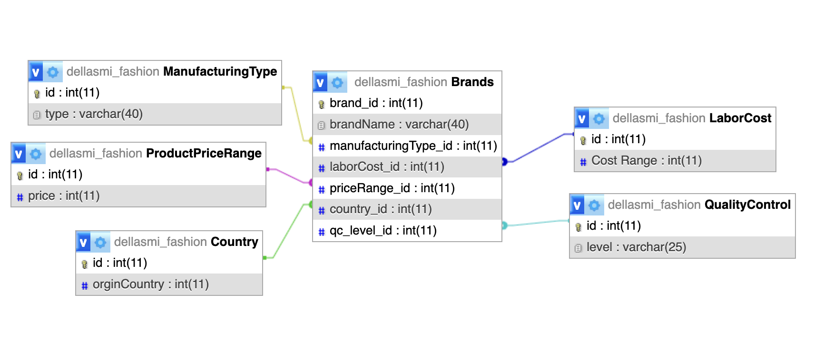Click the hash icon beside laborCost_id
824x352 pixels.
tap(321, 167)
